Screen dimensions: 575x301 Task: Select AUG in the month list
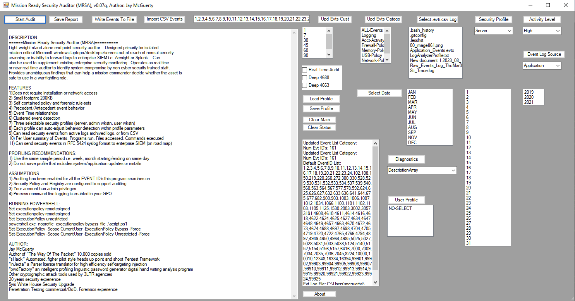coord(412,127)
